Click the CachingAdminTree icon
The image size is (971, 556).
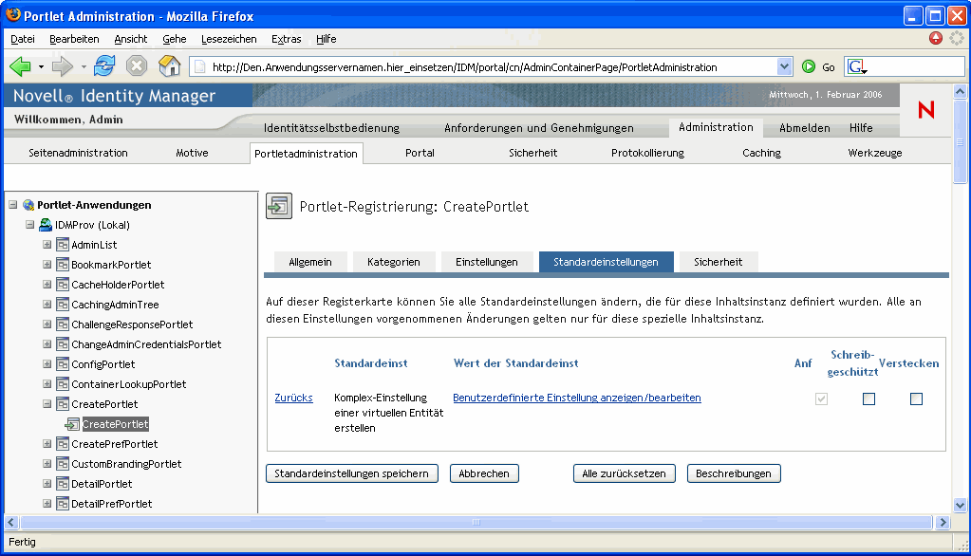[x=62, y=304]
